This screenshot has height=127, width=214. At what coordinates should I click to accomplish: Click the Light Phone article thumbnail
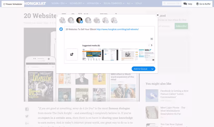coord(152,112)
